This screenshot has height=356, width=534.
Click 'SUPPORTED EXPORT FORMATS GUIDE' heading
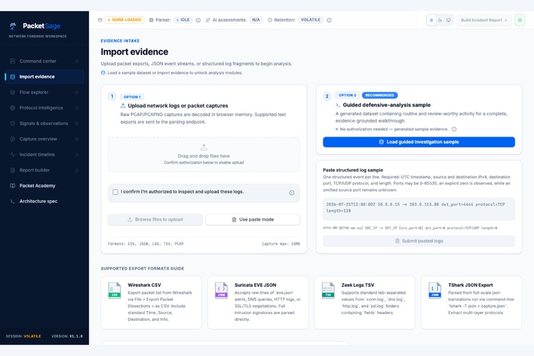(142, 268)
